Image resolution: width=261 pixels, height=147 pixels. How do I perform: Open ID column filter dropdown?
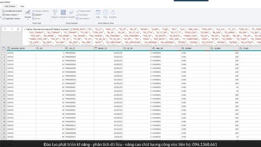pos(63,48)
